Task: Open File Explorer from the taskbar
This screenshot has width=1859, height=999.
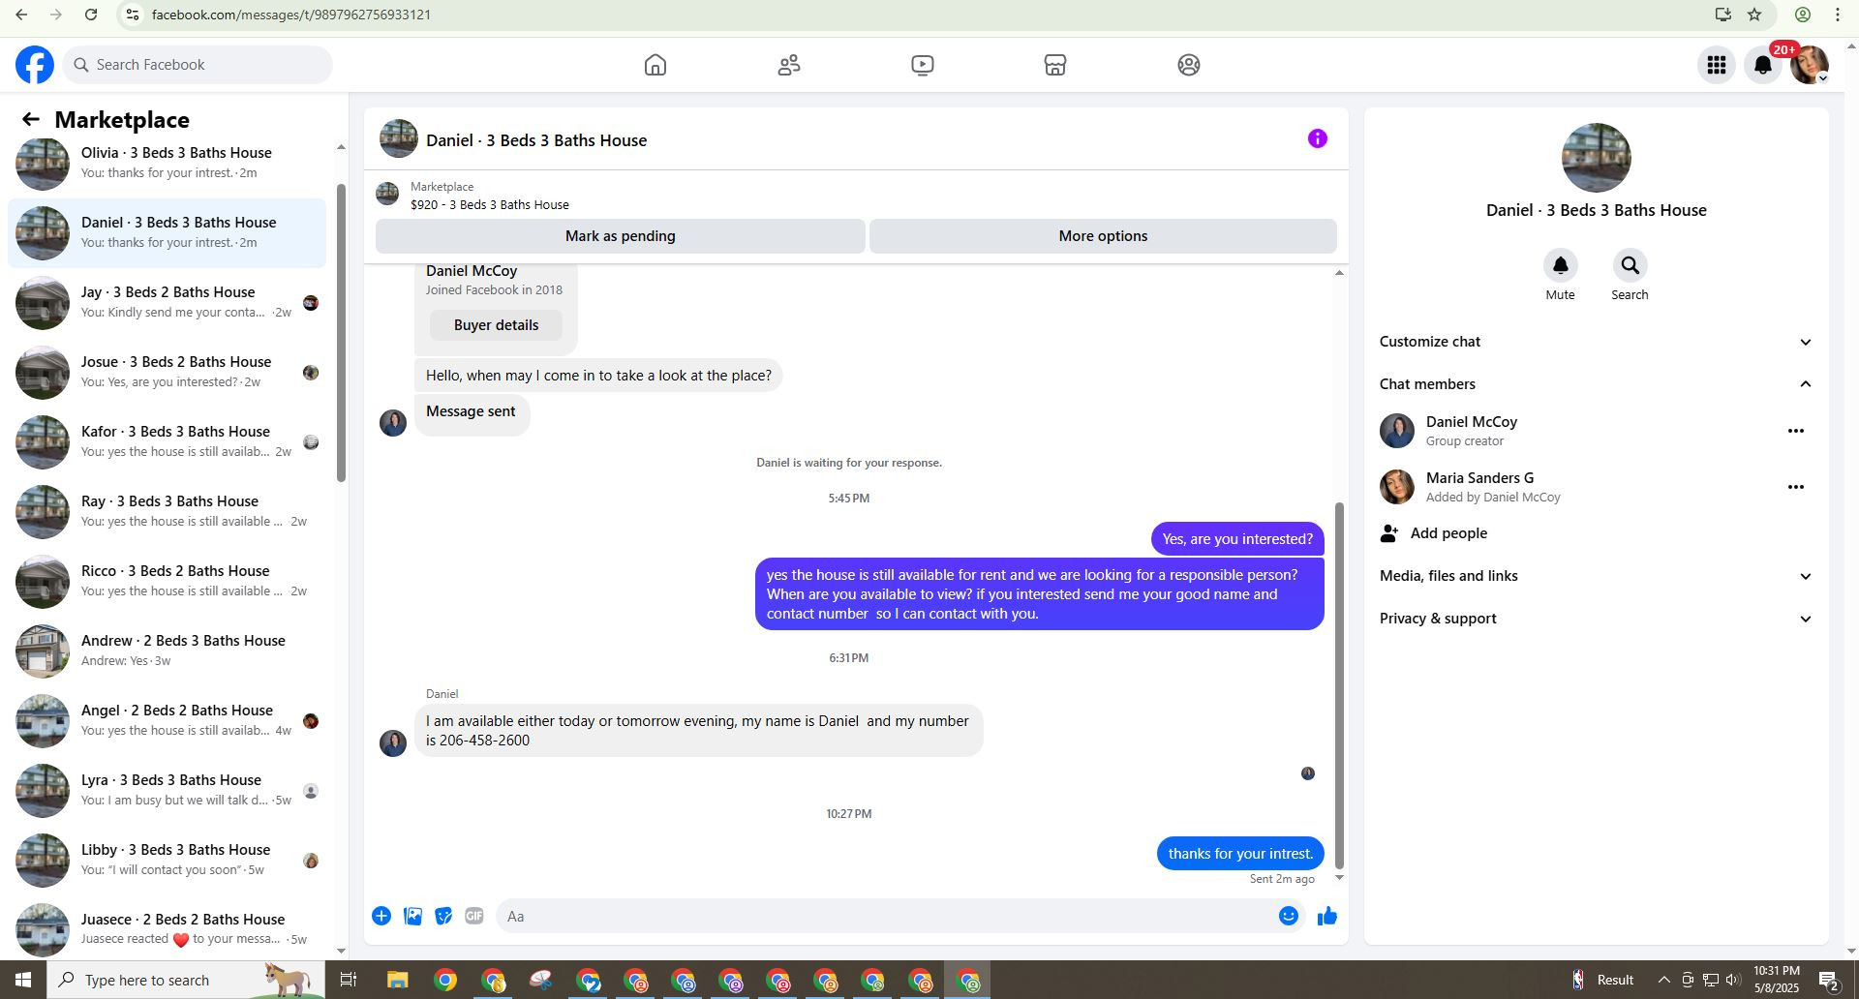Action: [397, 980]
